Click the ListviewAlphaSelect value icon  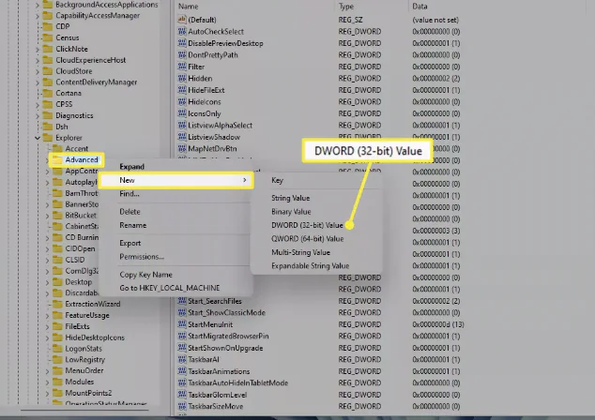[182, 126]
